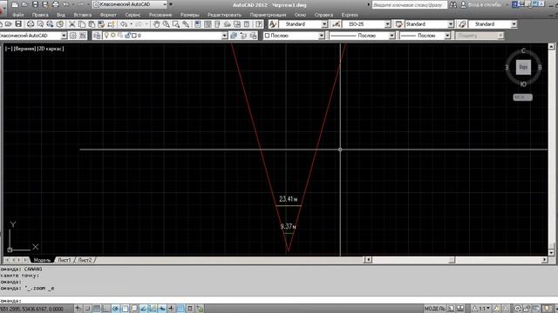This screenshot has width=558, height=313.
Task: Open the Express menu
Action: tap(350, 15)
